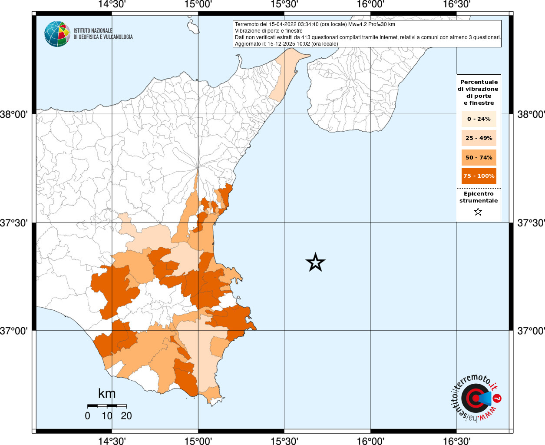This screenshot has width=545, height=445.
Task: Click the top axis label 15°00'
Action: point(198,4)
